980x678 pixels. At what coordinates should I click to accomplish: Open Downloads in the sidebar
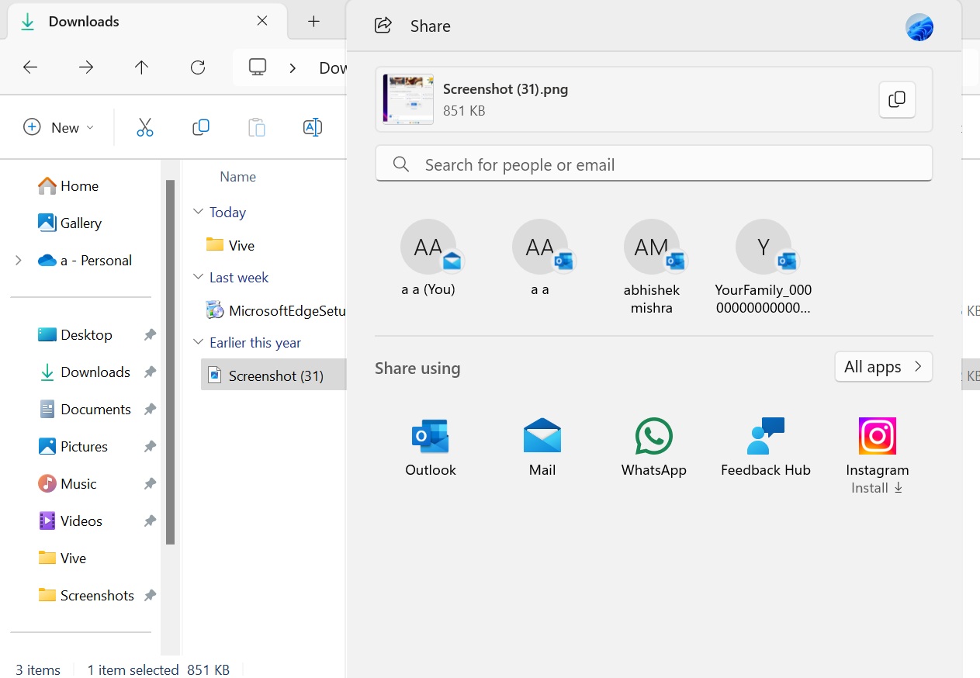click(x=84, y=372)
